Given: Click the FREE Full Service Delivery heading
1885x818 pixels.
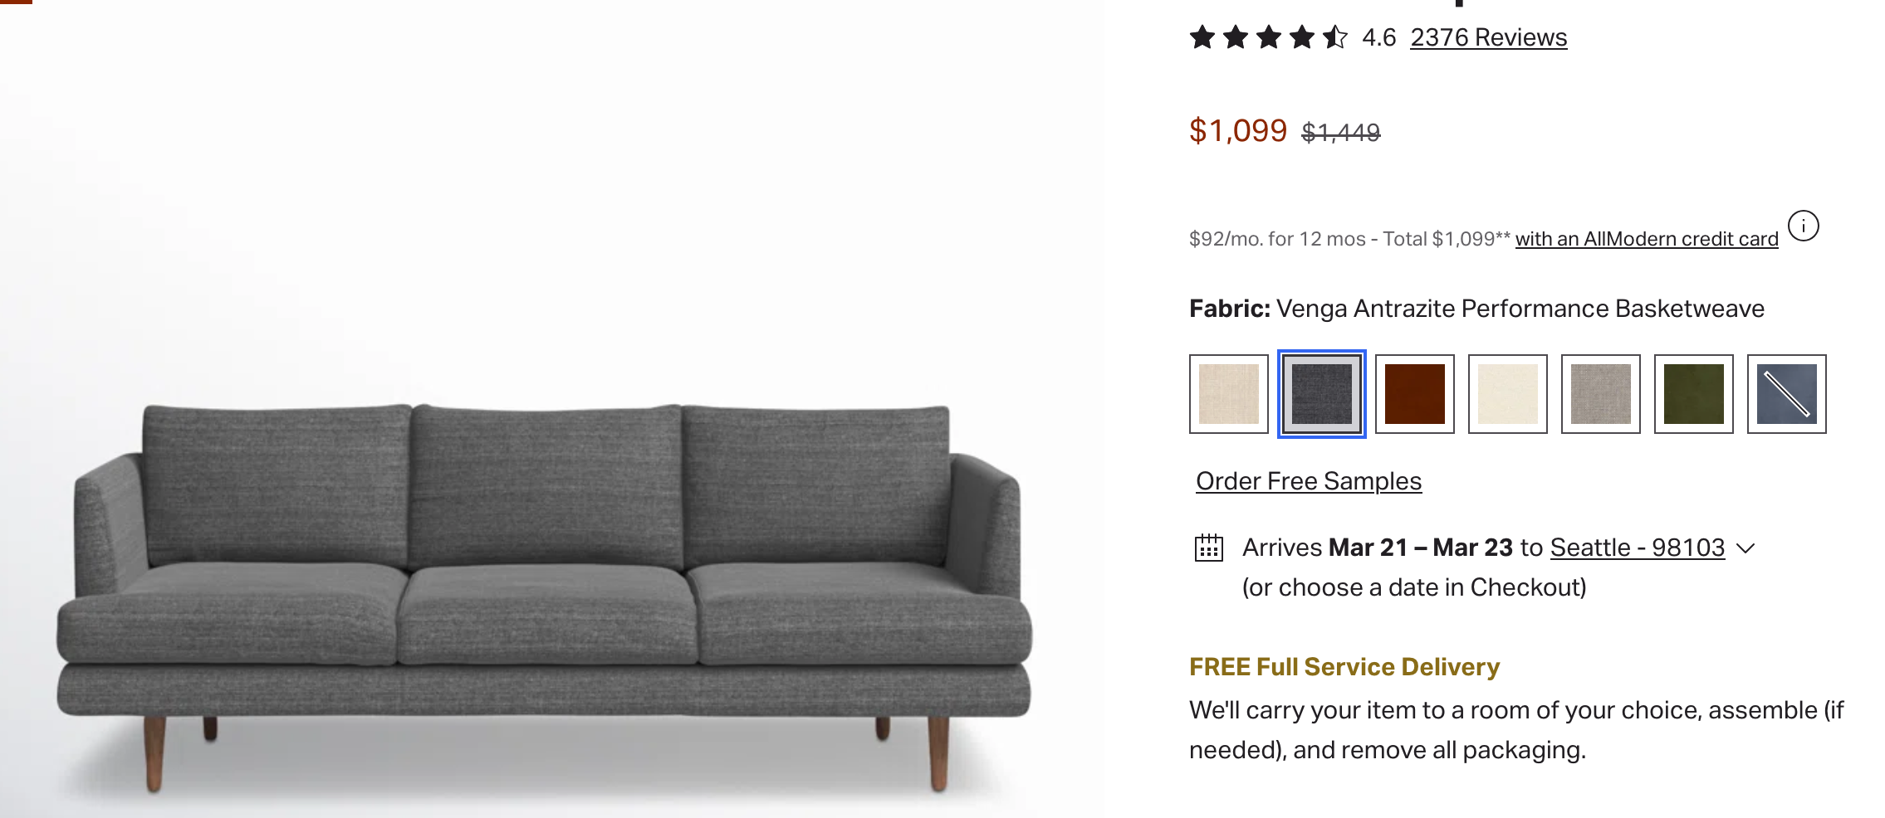Looking at the screenshot, I should pos(1344,667).
